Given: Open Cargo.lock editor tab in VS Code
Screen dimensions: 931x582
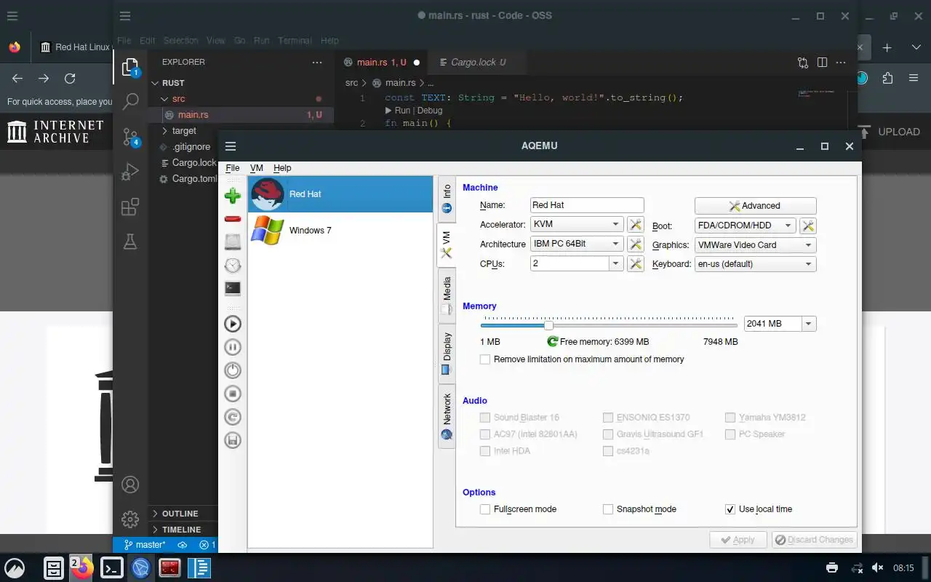Looking at the screenshot, I should (476, 63).
